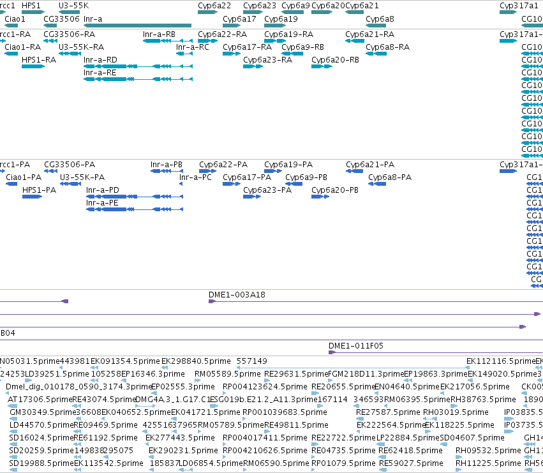Open the Cyp6a20 gene feature

(322, 12)
